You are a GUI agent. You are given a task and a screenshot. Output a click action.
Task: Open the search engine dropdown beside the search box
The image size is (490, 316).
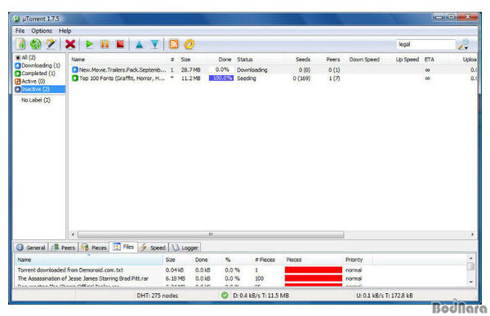point(464,44)
